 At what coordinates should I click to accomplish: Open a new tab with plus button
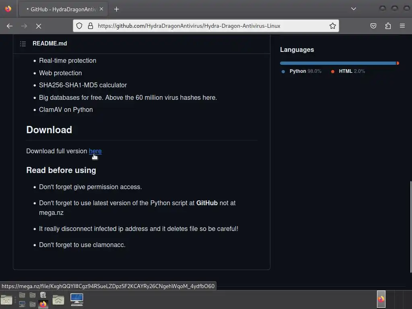[x=116, y=9]
